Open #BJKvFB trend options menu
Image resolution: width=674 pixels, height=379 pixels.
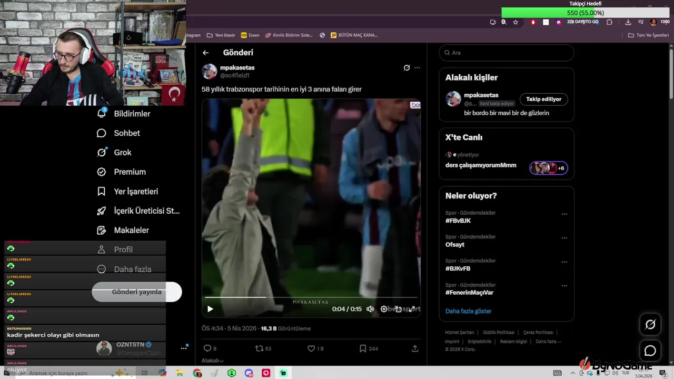tap(564, 262)
